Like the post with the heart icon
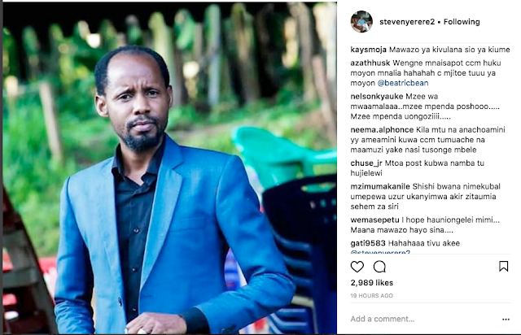The image size is (521, 335). 357,267
